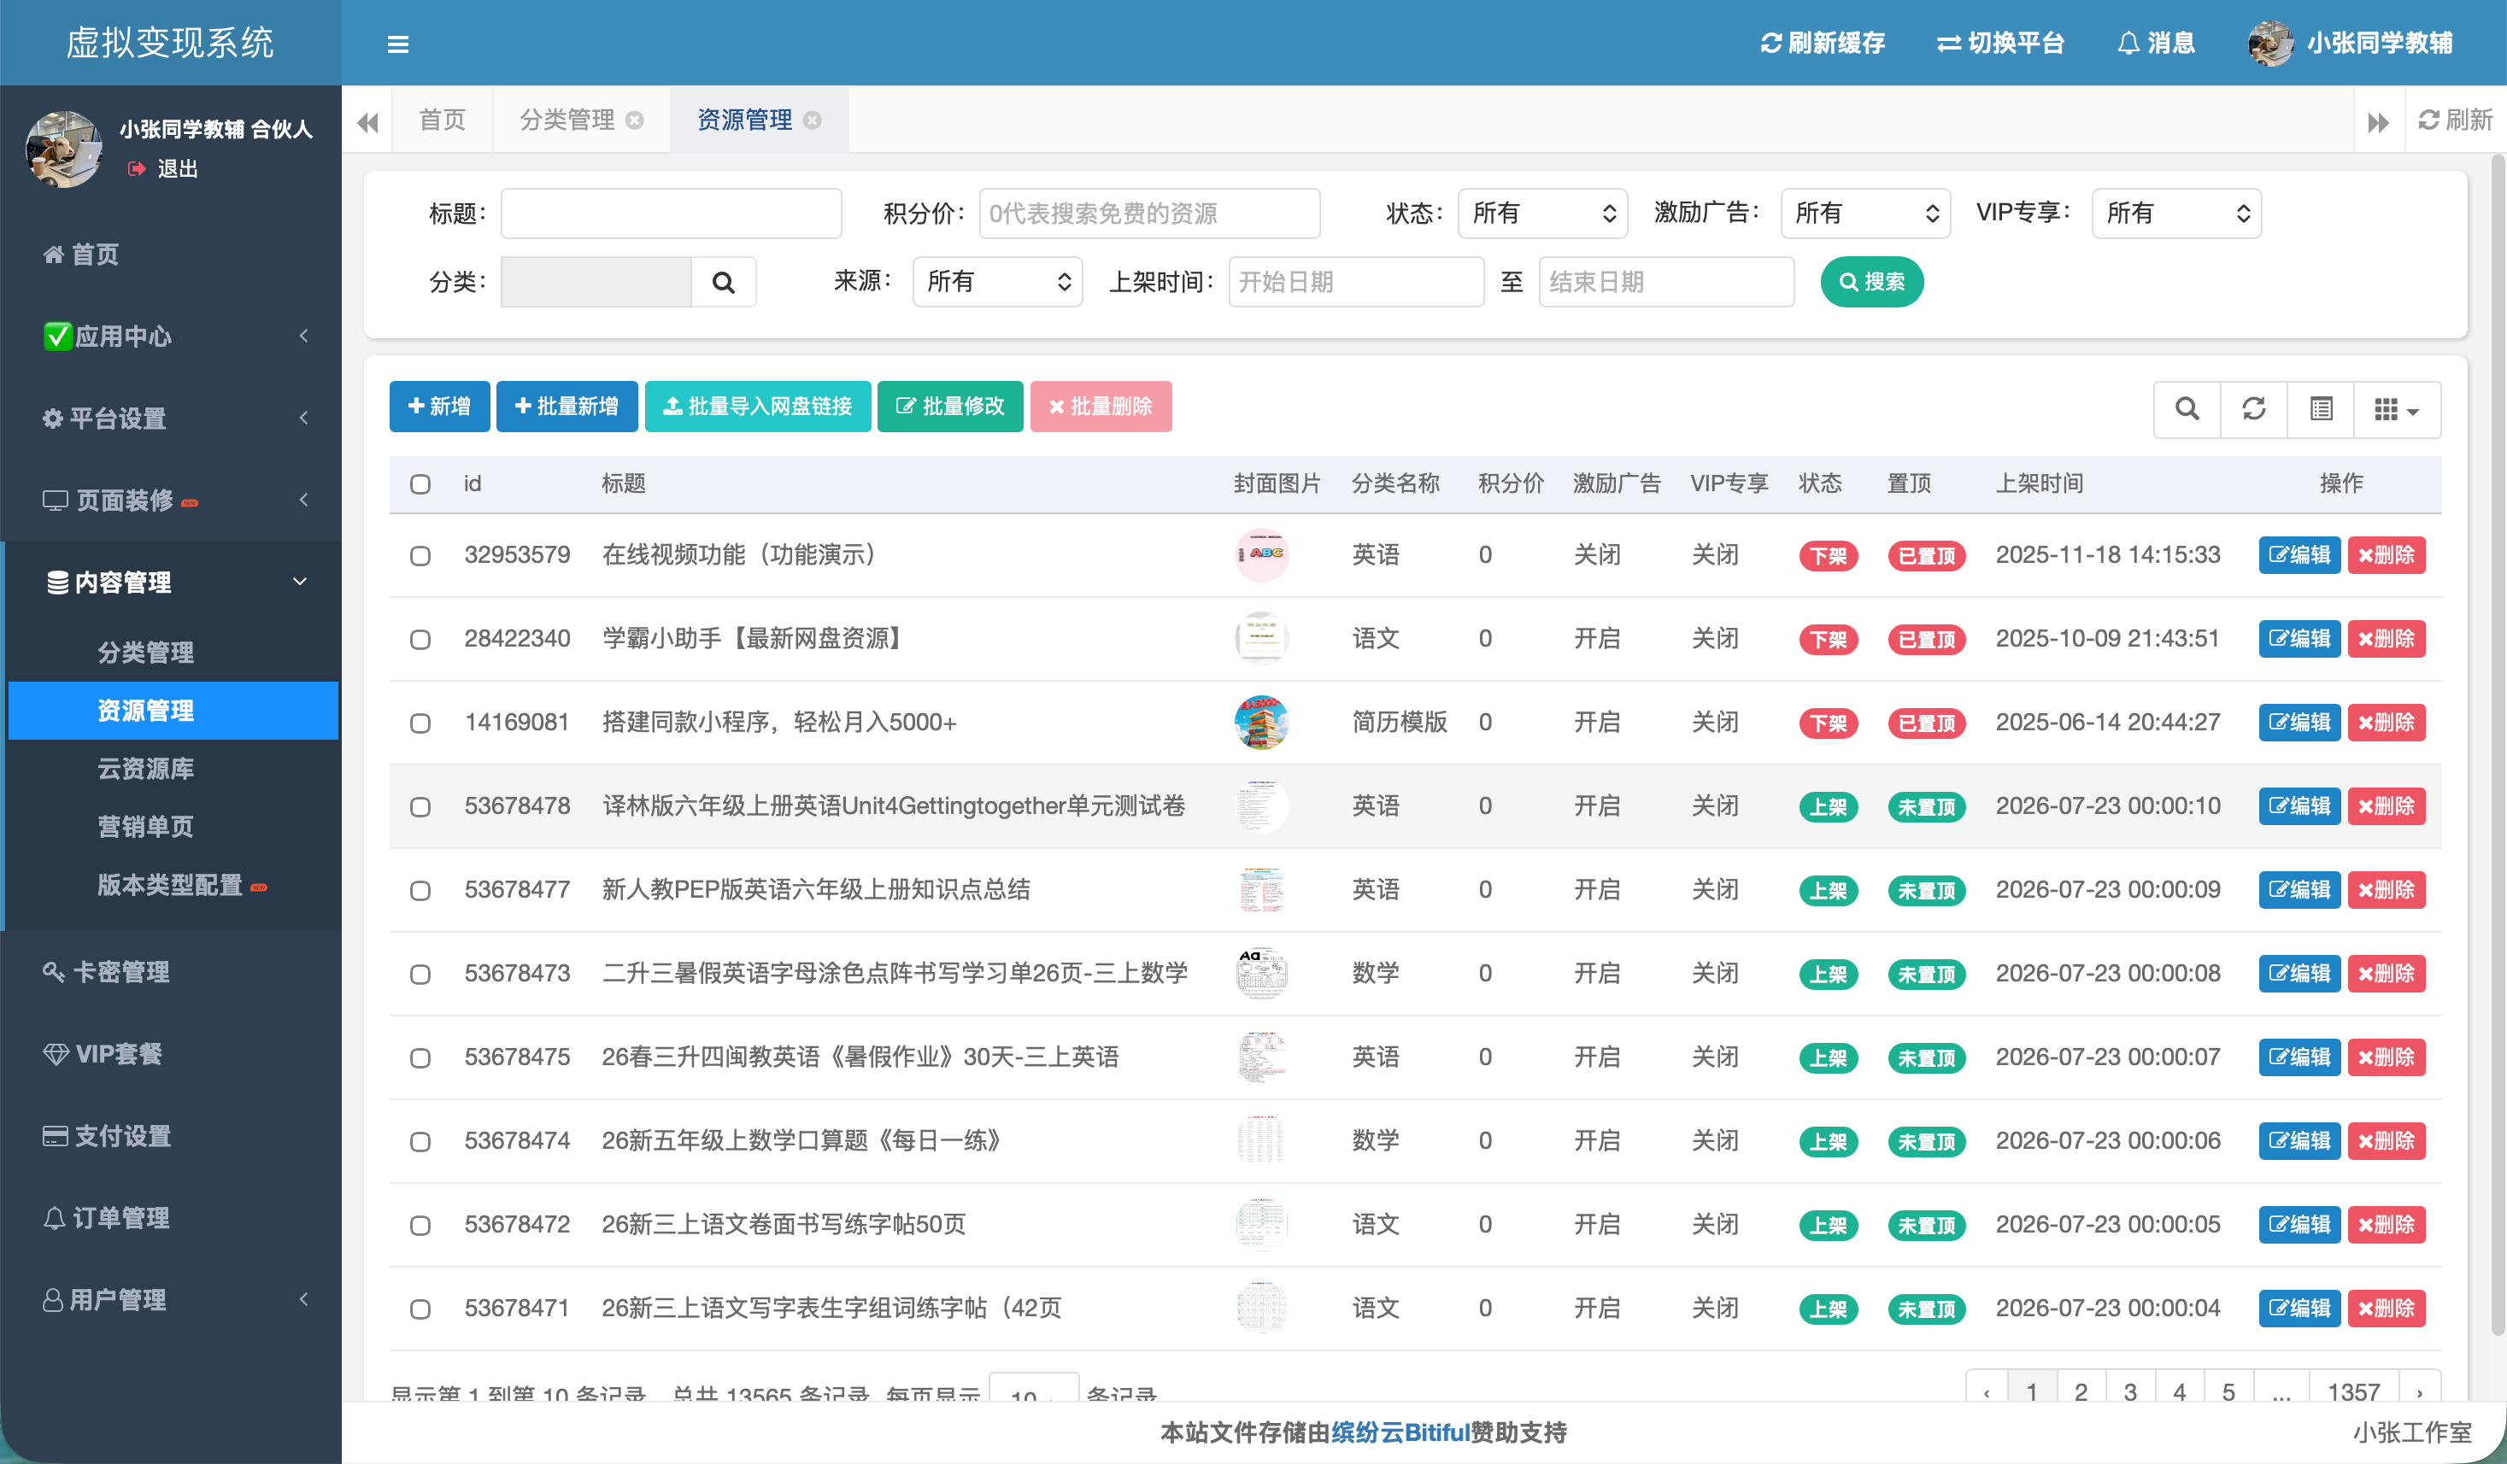The height and width of the screenshot is (1464, 2507).
Task: Switch to the 首页 tab
Action: pos(442,120)
